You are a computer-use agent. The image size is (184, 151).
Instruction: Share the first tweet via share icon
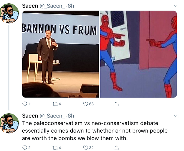click(116, 104)
